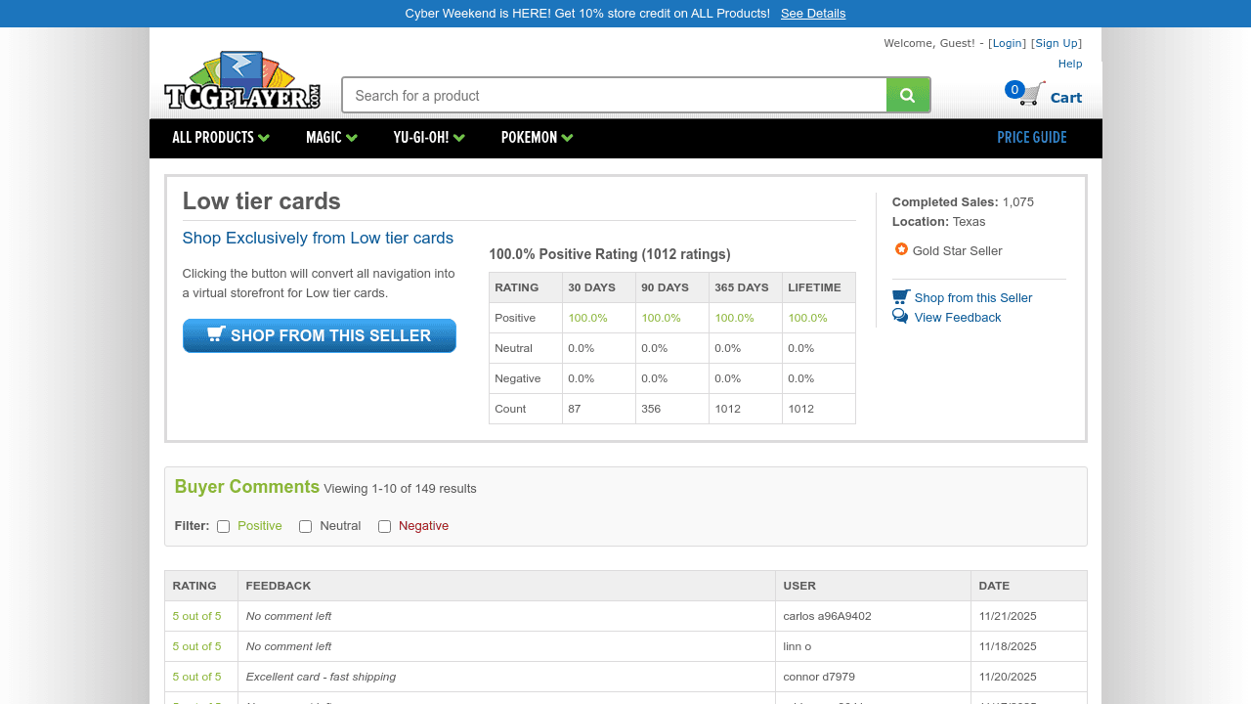1251x704 pixels.
Task: Expand the Yu-Gi-Oh! dropdown menu
Action: (429, 138)
